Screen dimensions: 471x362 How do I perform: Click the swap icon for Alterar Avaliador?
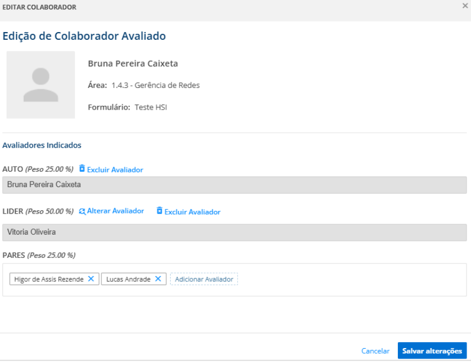82,211
